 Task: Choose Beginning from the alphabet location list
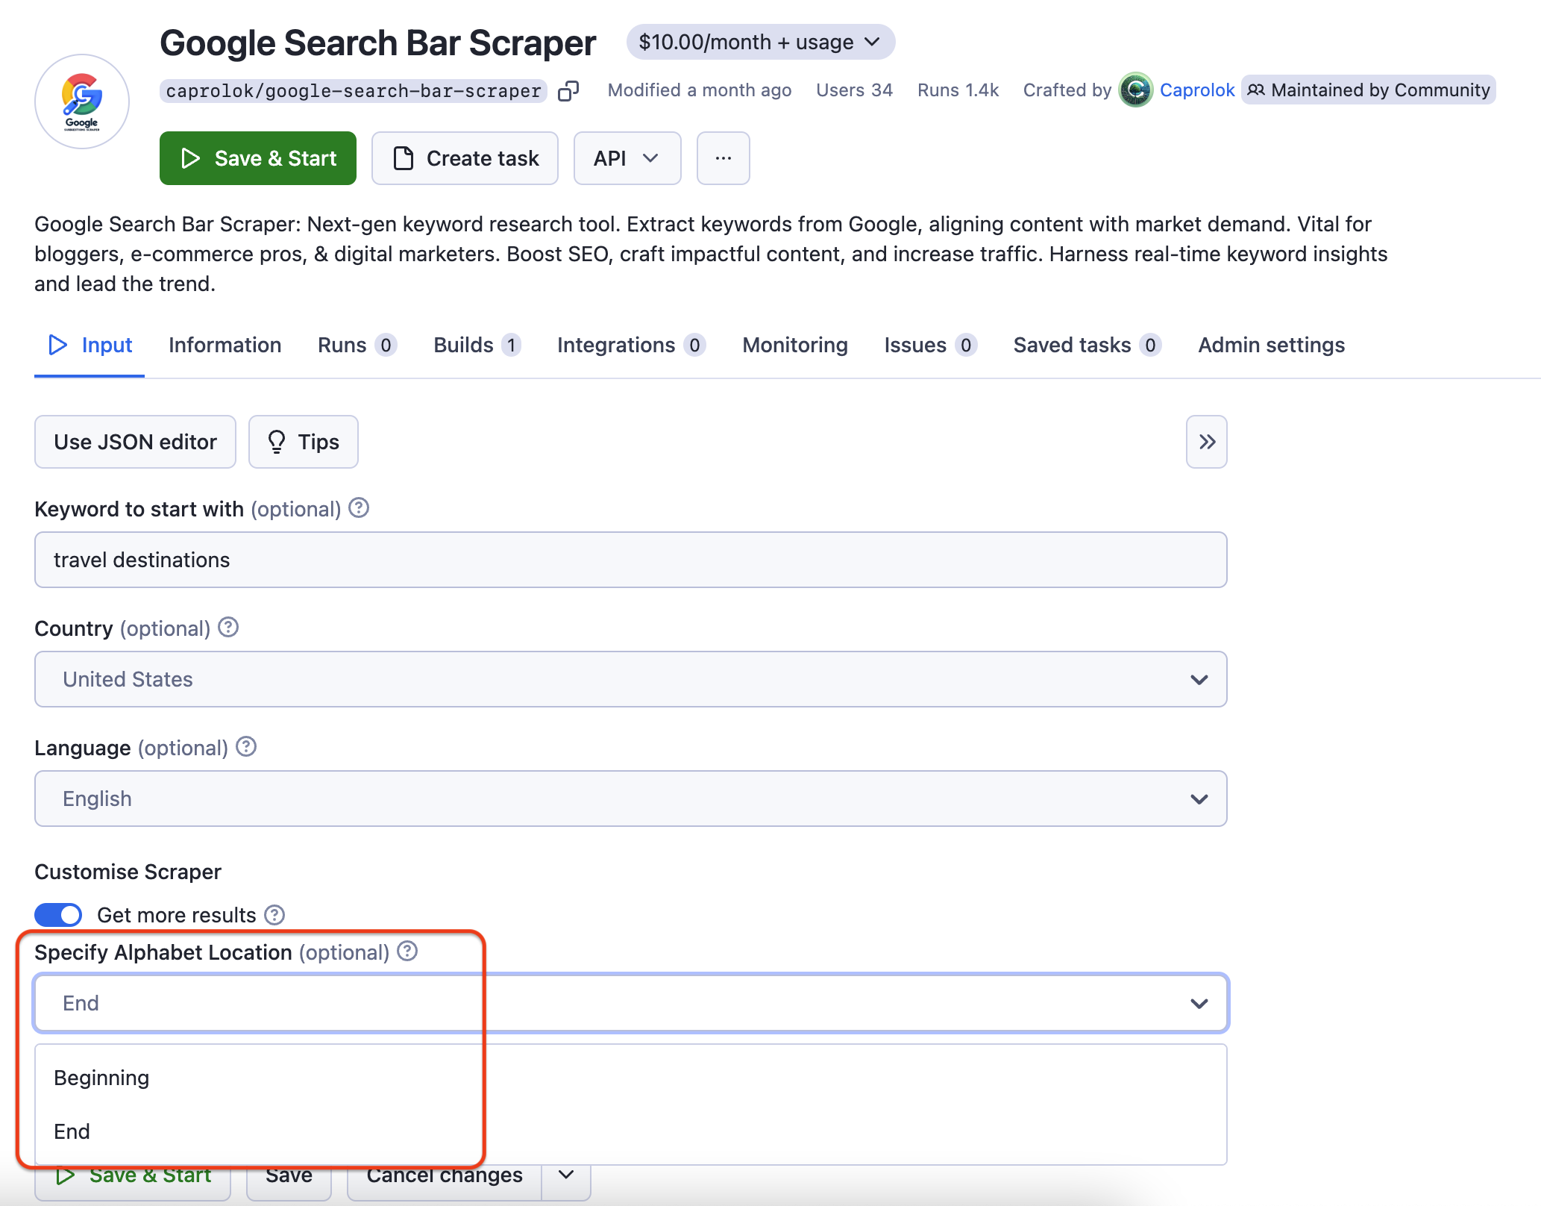(x=102, y=1078)
